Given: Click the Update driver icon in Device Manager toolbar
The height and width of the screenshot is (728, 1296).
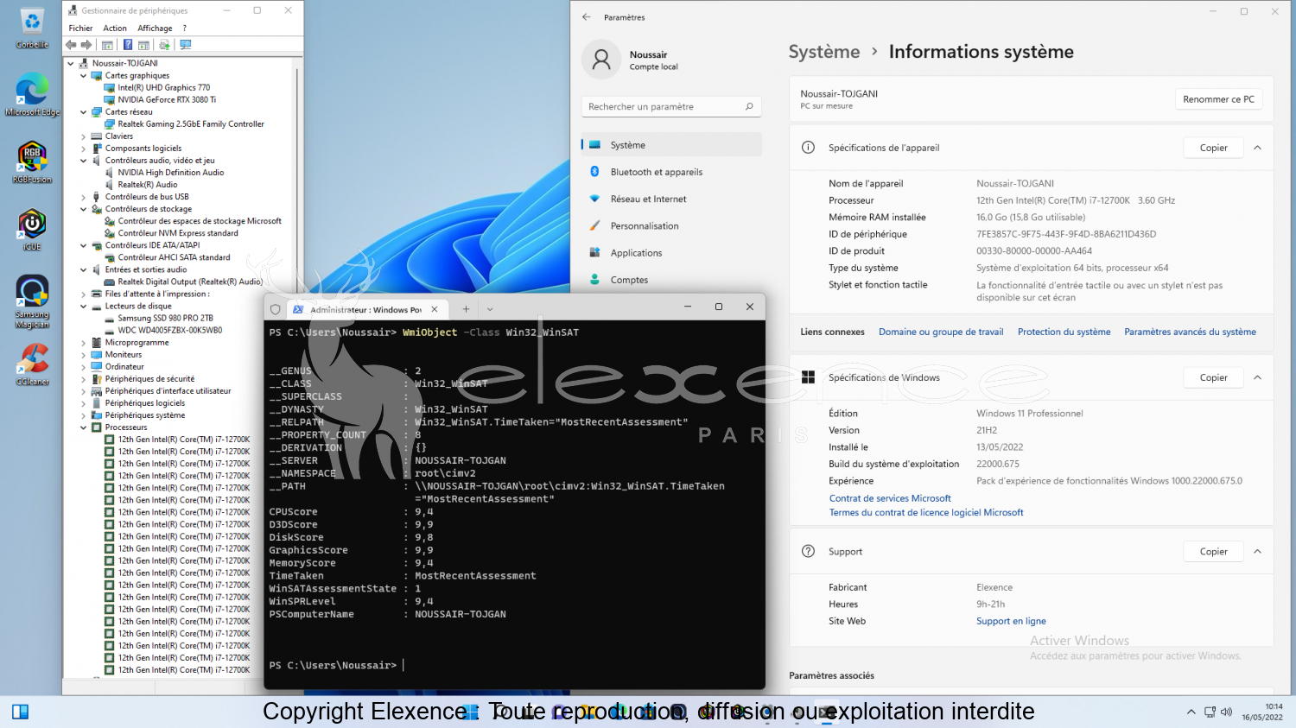Looking at the screenshot, I should 164,45.
